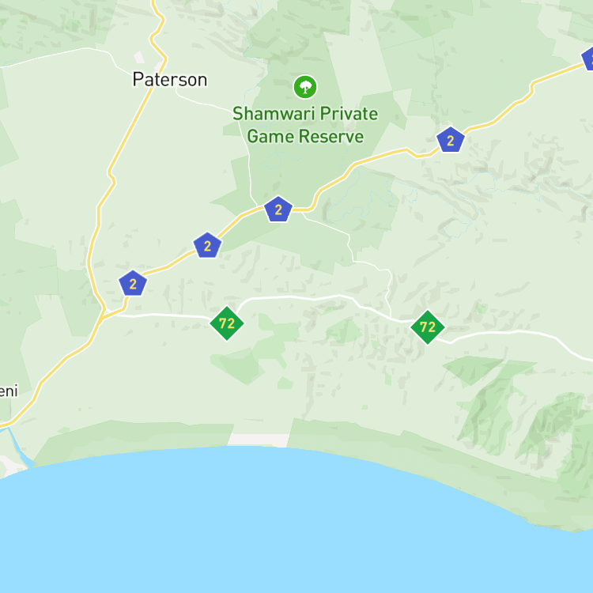The width and height of the screenshot is (593, 593).
Task: Select route 2 shield east of Shamwari reserve
Action: click(450, 140)
